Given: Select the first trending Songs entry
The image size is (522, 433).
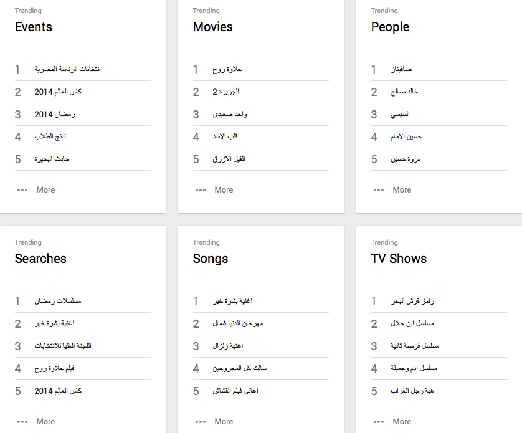Looking at the screenshot, I should (232, 301).
